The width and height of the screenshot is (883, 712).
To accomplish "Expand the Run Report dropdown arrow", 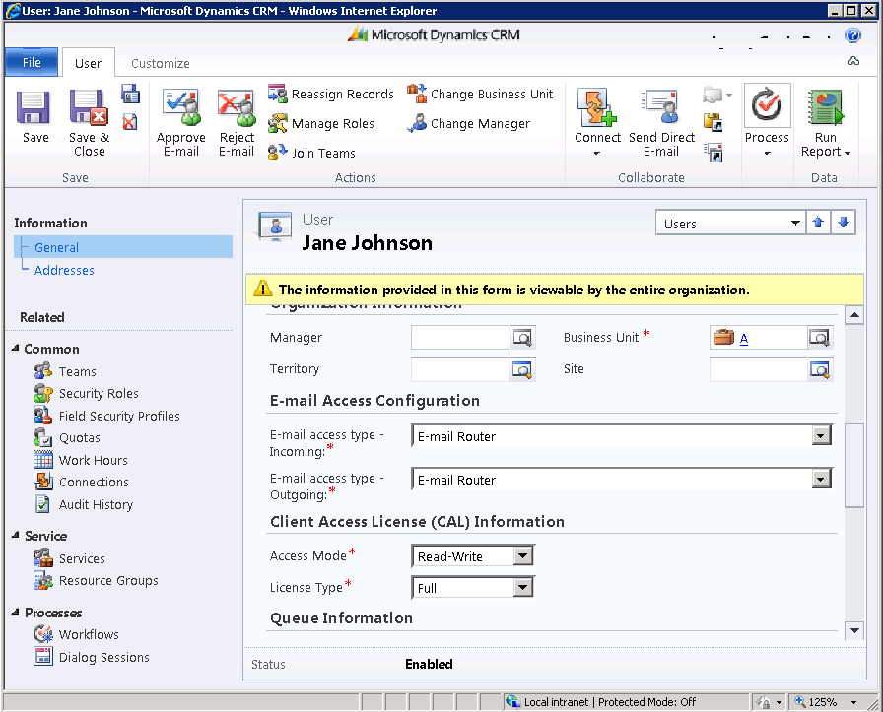I will tap(847, 153).
